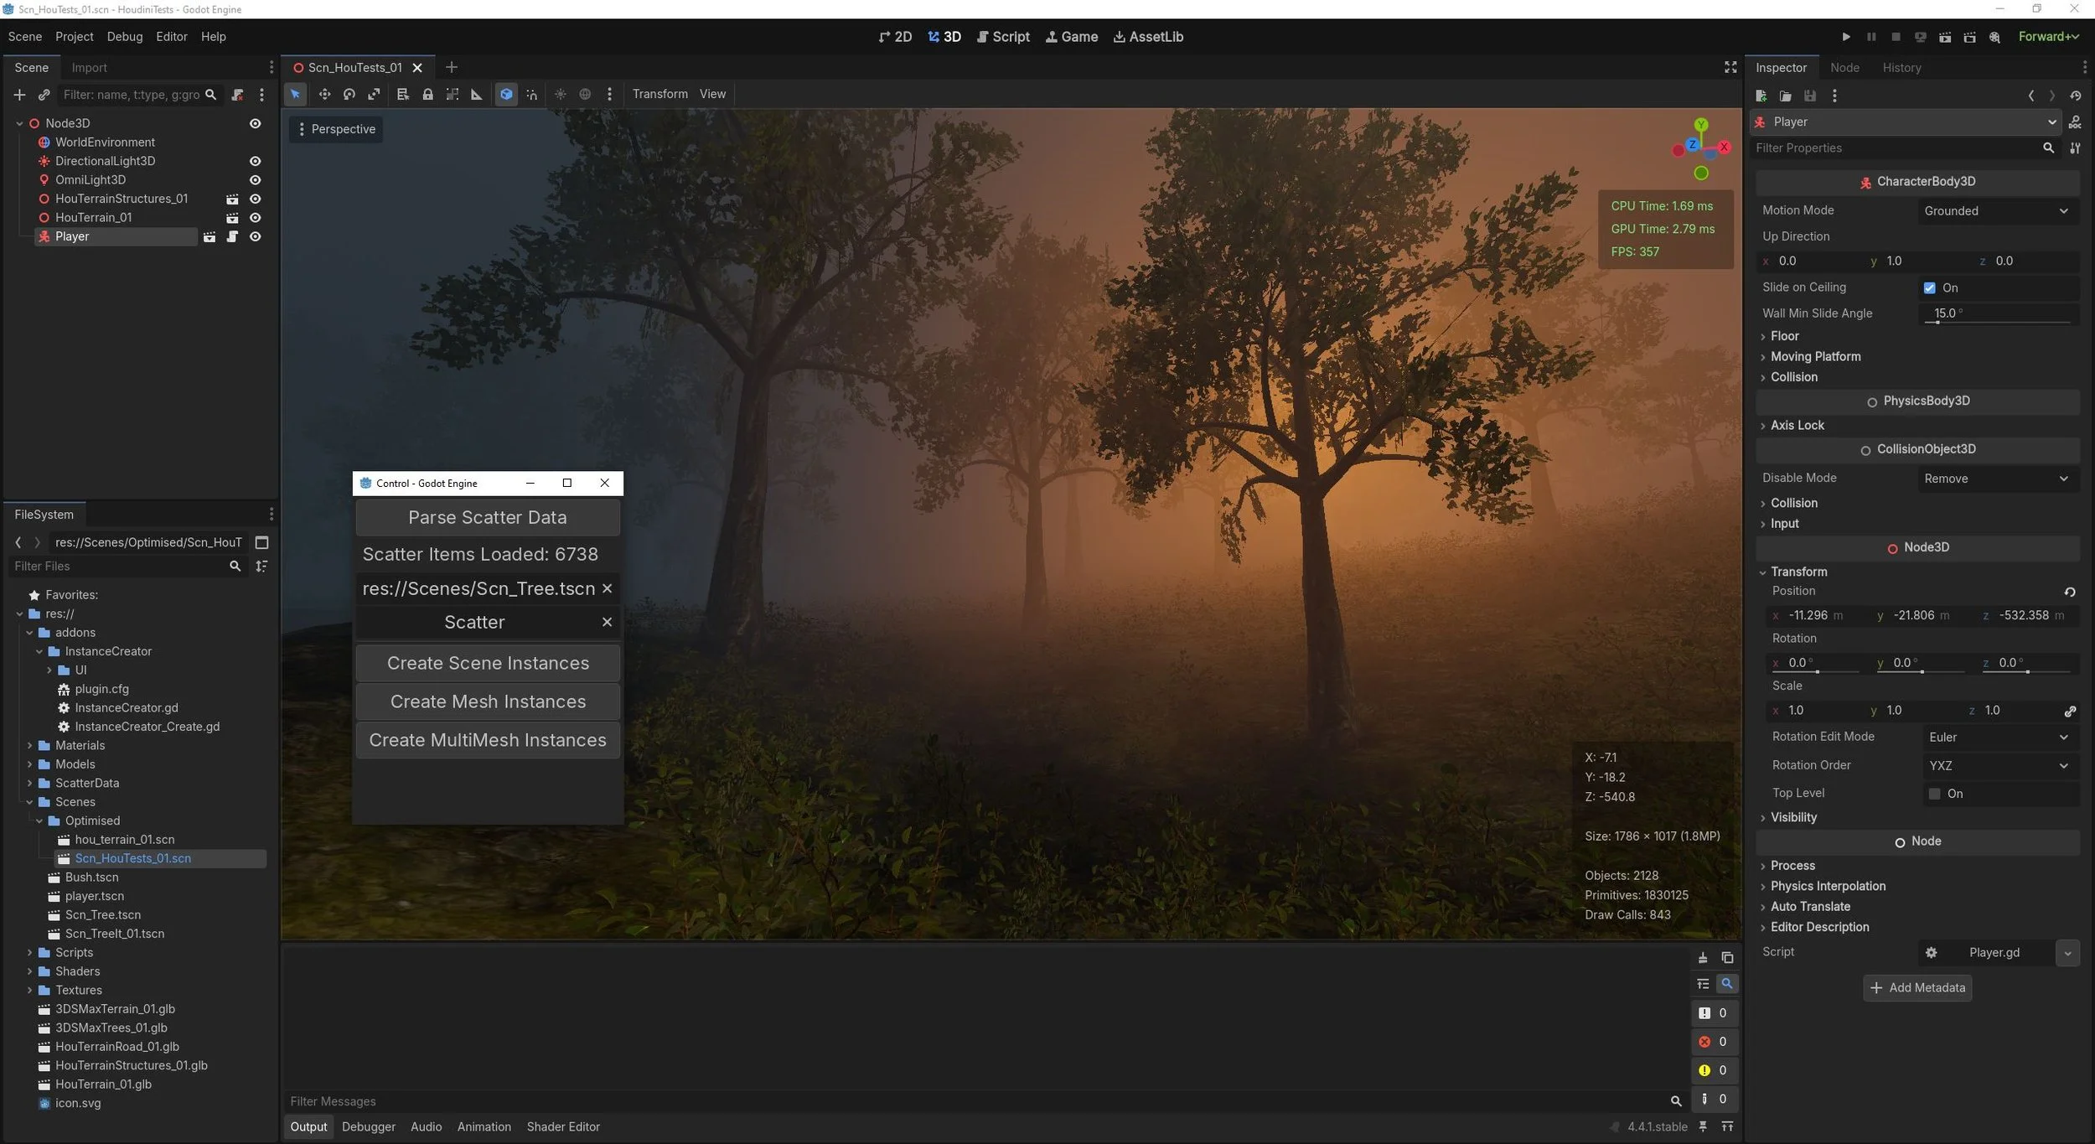Toggle distraction free mode icon
The image size is (2095, 1144).
tap(1730, 67)
